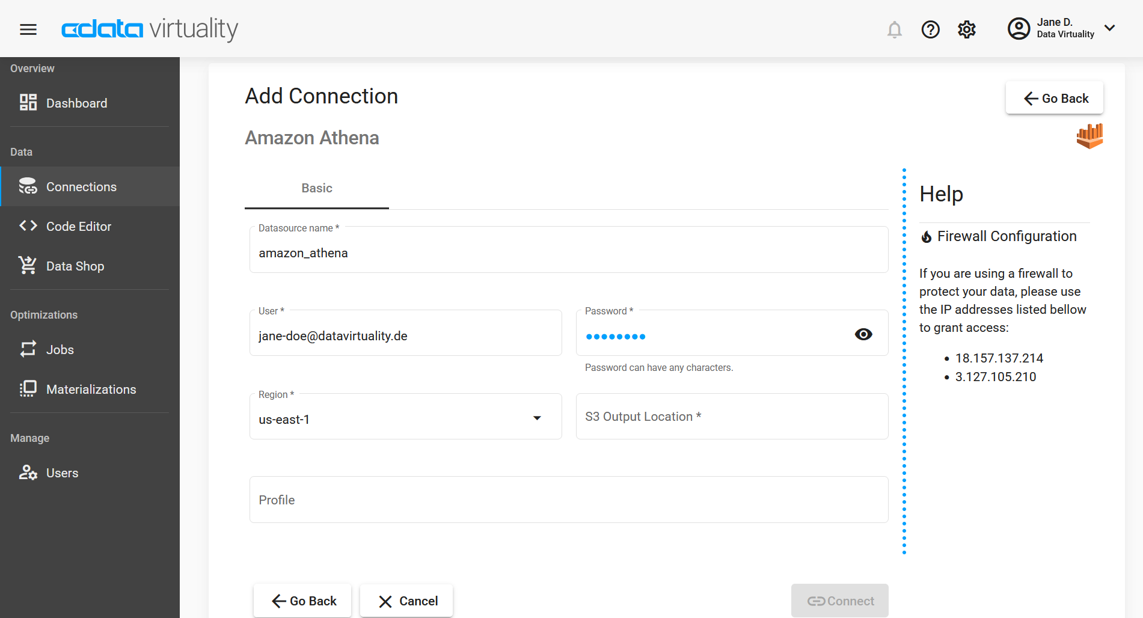Open the help question mark icon
The image size is (1143, 618).
930,29
